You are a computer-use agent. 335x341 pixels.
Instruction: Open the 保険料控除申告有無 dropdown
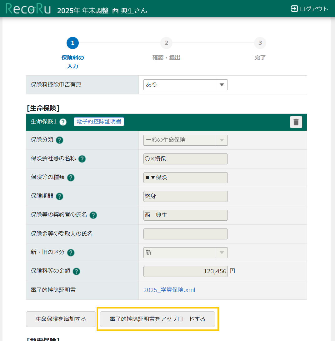[185, 85]
